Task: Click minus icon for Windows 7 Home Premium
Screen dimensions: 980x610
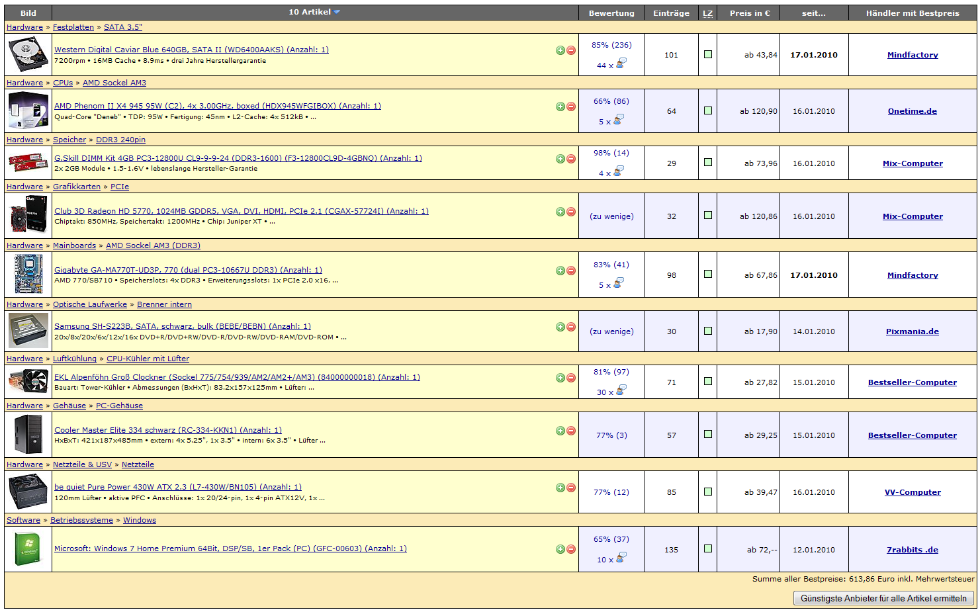Action: pos(571,549)
